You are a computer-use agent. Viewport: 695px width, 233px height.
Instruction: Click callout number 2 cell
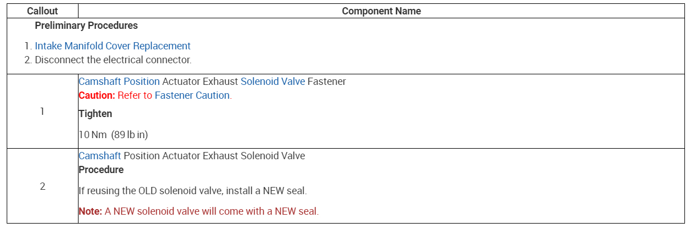42,186
